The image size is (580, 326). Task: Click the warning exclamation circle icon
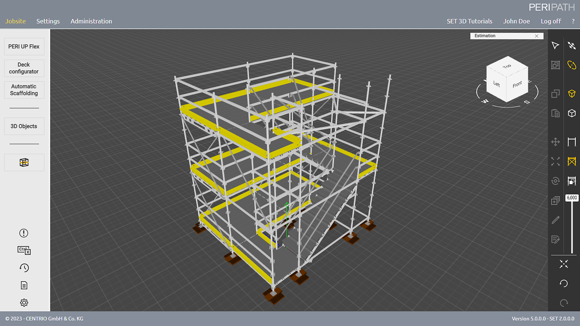tap(24, 233)
